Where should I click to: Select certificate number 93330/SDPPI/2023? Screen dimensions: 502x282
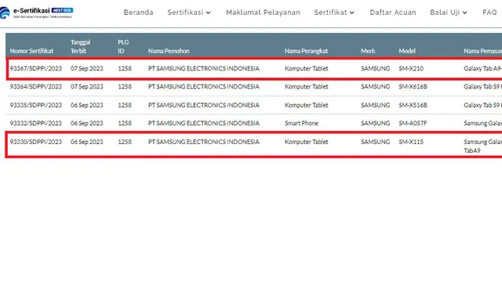click(36, 142)
